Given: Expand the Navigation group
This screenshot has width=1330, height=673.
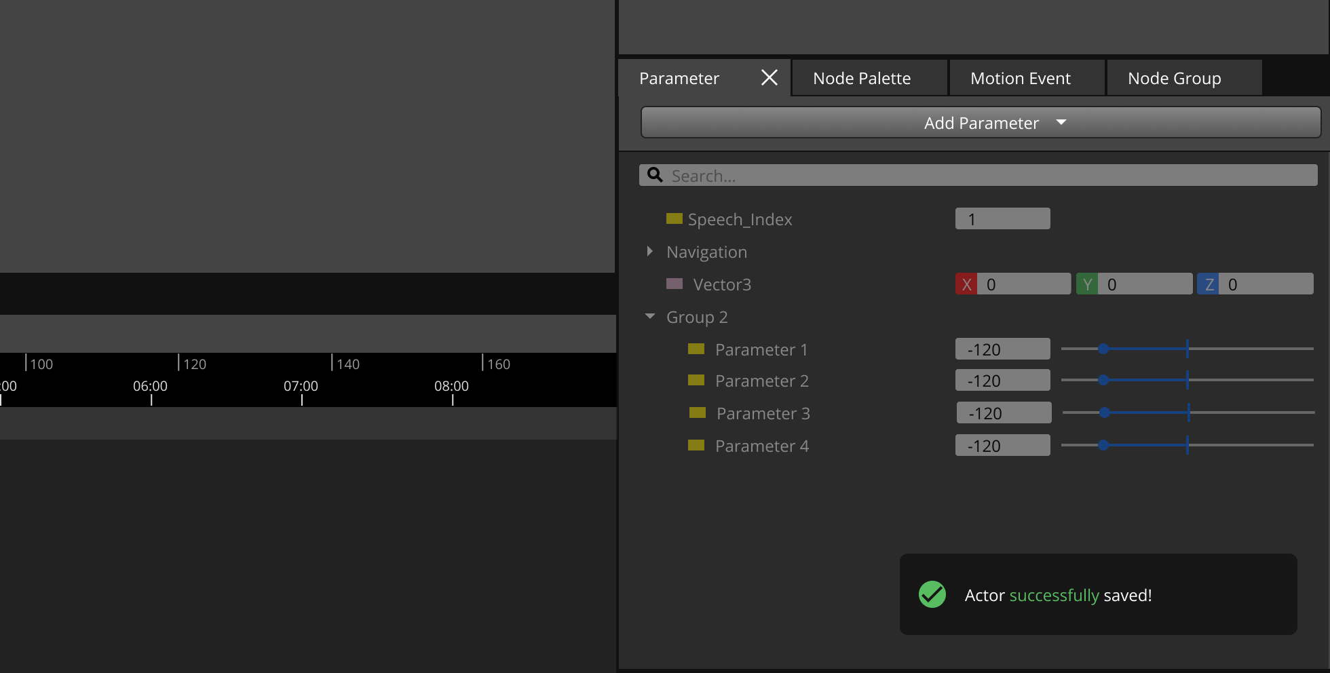Looking at the screenshot, I should [x=649, y=251].
